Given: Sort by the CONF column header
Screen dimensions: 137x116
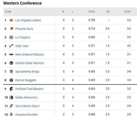Looking at the screenshot, I should click(x=127, y=12).
